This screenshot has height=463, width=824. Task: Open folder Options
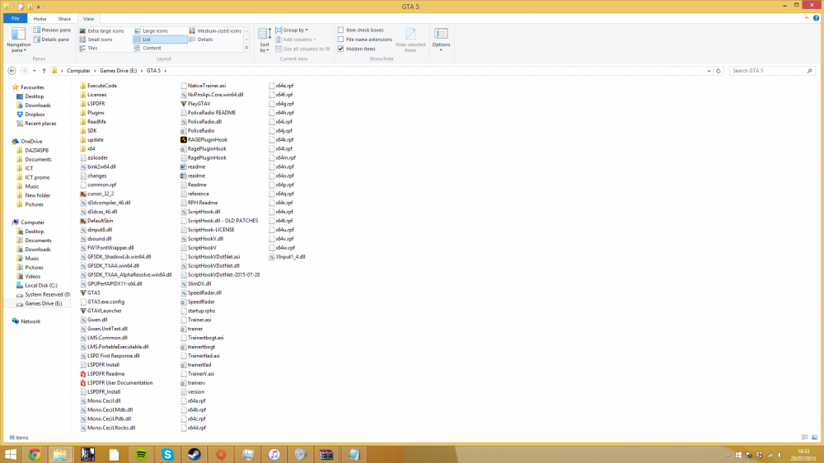click(441, 40)
